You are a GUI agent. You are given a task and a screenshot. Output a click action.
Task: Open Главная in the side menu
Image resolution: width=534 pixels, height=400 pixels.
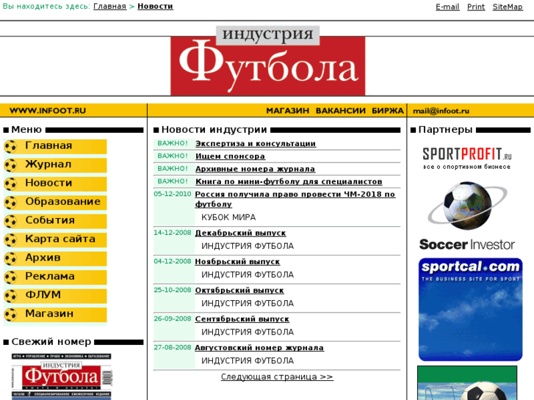(48, 146)
